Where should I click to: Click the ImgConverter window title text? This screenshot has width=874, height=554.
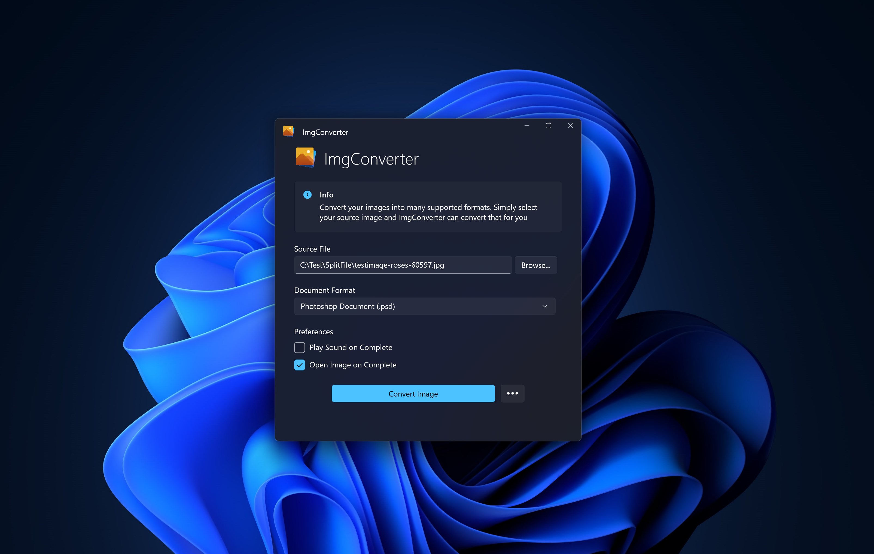[325, 133]
